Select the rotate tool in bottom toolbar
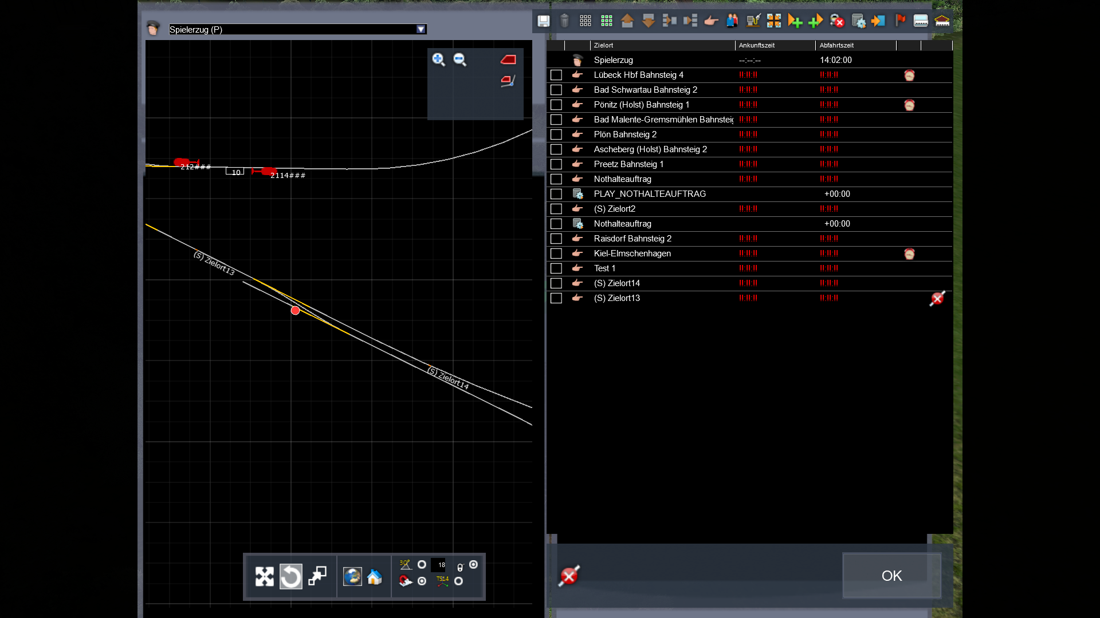Image resolution: width=1100 pixels, height=618 pixels. tap(290, 576)
